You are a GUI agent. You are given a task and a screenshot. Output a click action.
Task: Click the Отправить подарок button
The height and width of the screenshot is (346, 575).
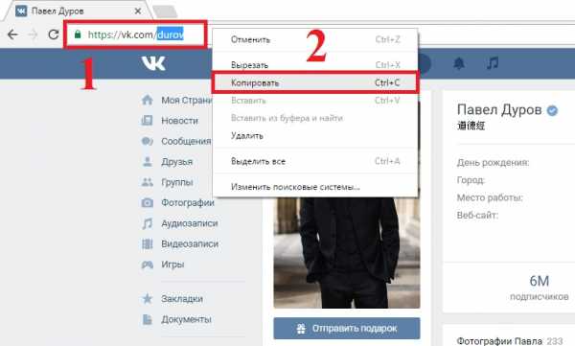(x=347, y=329)
